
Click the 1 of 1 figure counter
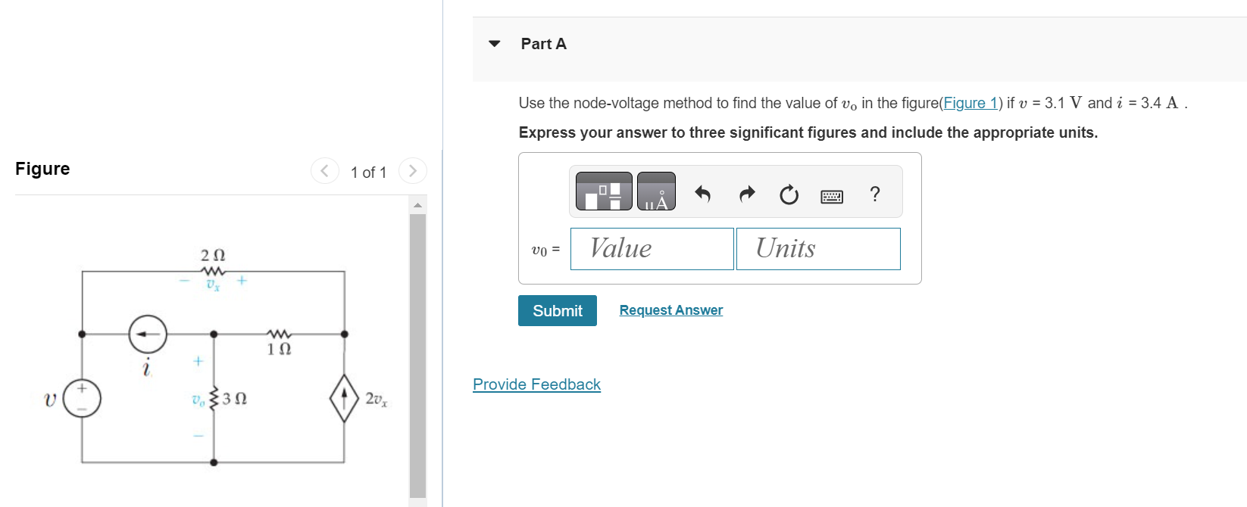pyautogui.click(x=368, y=172)
